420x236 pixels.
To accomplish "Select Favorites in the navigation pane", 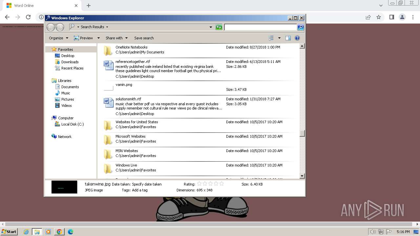I will pyautogui.click(x=65, y=49).
